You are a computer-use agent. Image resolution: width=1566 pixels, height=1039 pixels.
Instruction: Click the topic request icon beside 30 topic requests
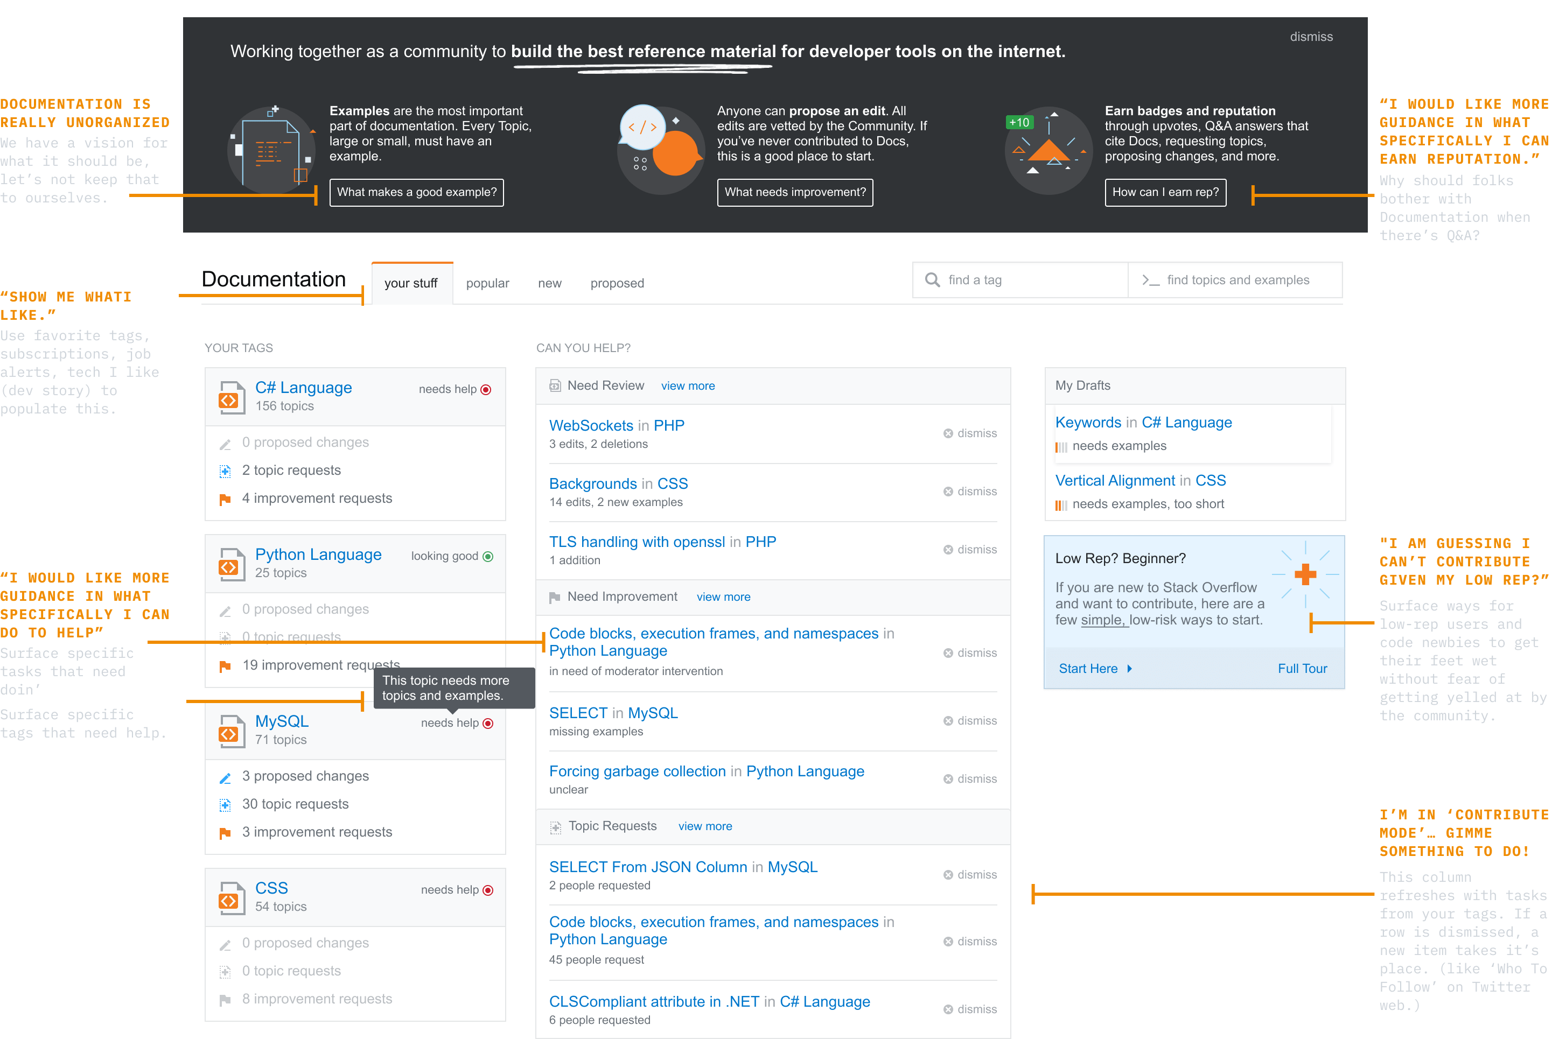[225, 805]
